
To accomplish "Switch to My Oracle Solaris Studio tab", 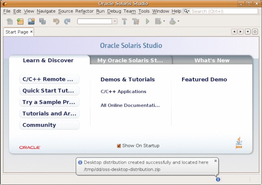I will click(x=130, y=60).
